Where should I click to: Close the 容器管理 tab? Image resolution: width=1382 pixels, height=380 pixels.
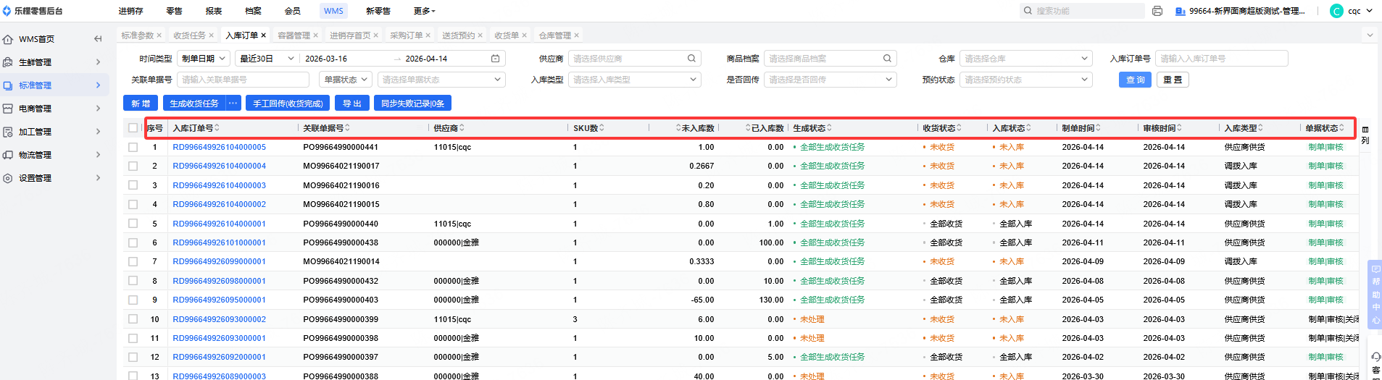click(316, 35)
